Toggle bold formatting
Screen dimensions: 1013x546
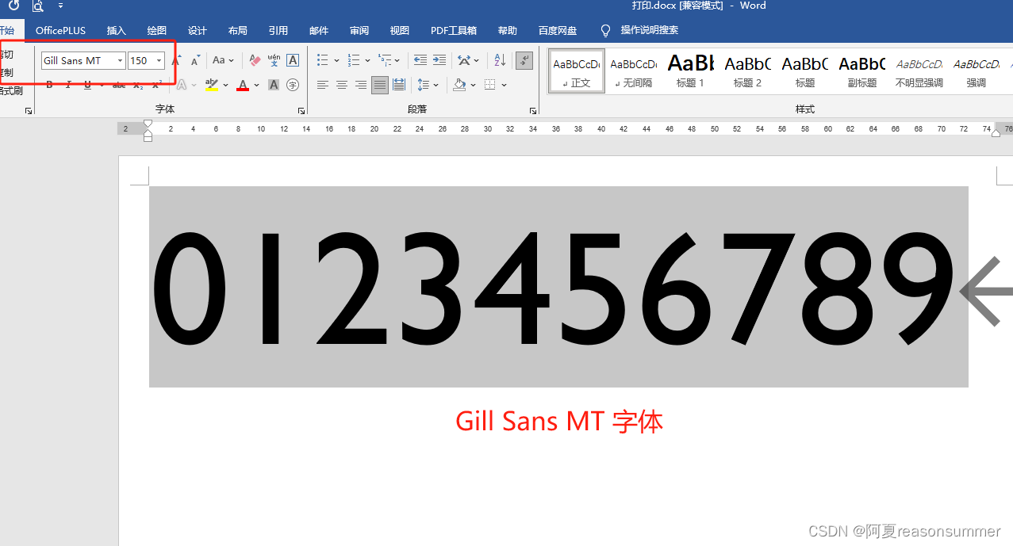49,85
